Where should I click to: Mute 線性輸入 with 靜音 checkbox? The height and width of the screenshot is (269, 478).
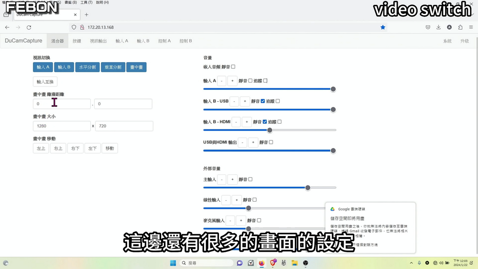(255, 200)
